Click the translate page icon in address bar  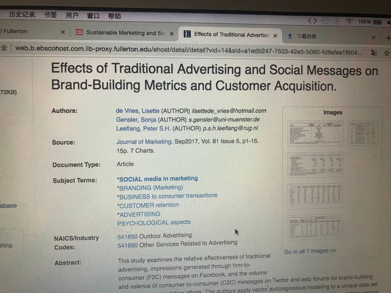[374, 53]
